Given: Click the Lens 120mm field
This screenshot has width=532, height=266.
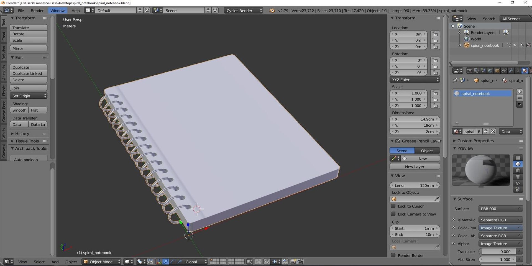Looking at the screenshot, I should 415,185.
